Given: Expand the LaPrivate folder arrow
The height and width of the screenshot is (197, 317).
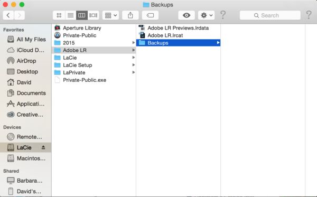Looking at the screenshot, I should pos(134,72).
